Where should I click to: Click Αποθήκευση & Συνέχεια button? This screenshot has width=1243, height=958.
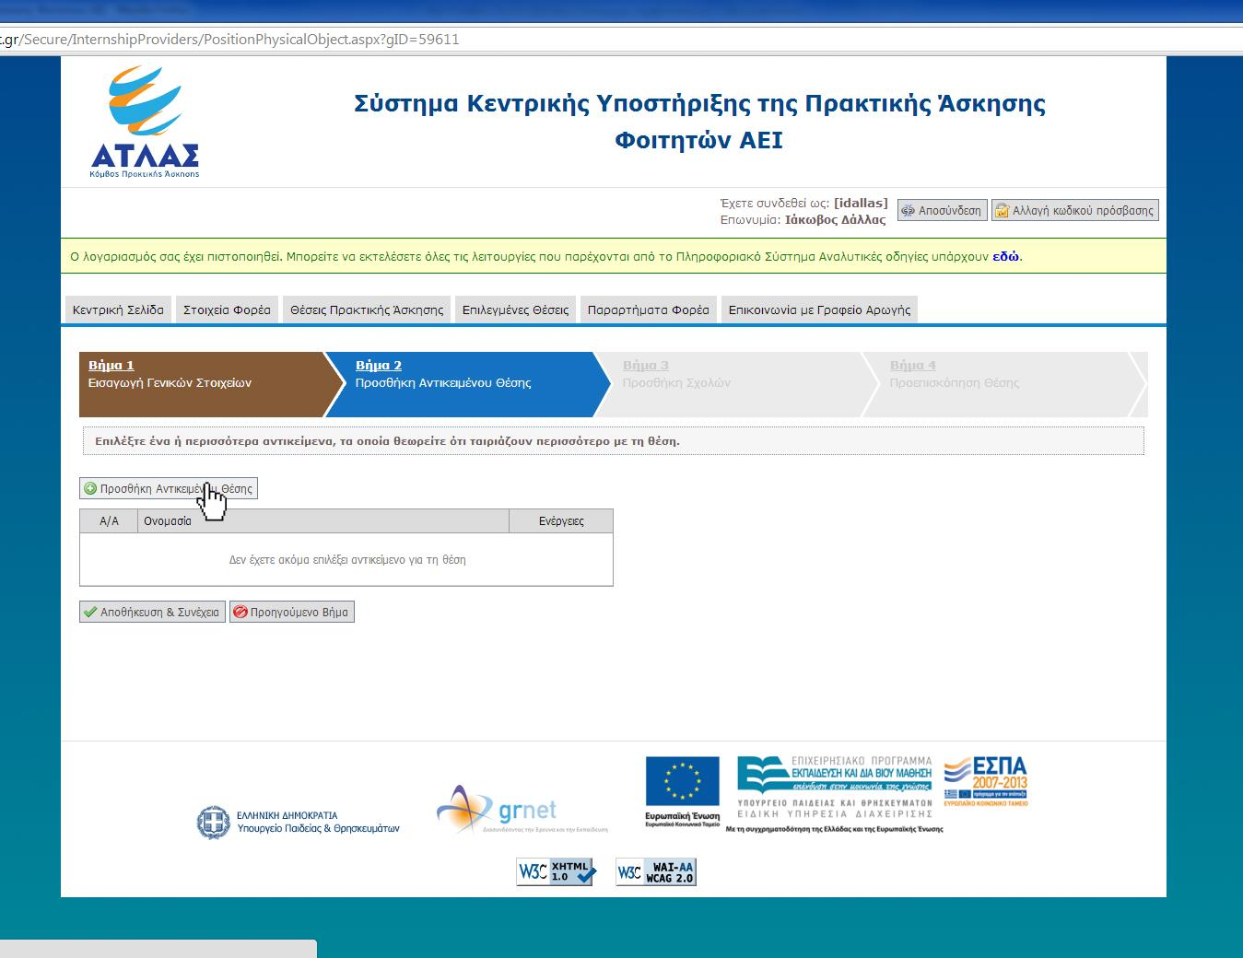[153, 612]
